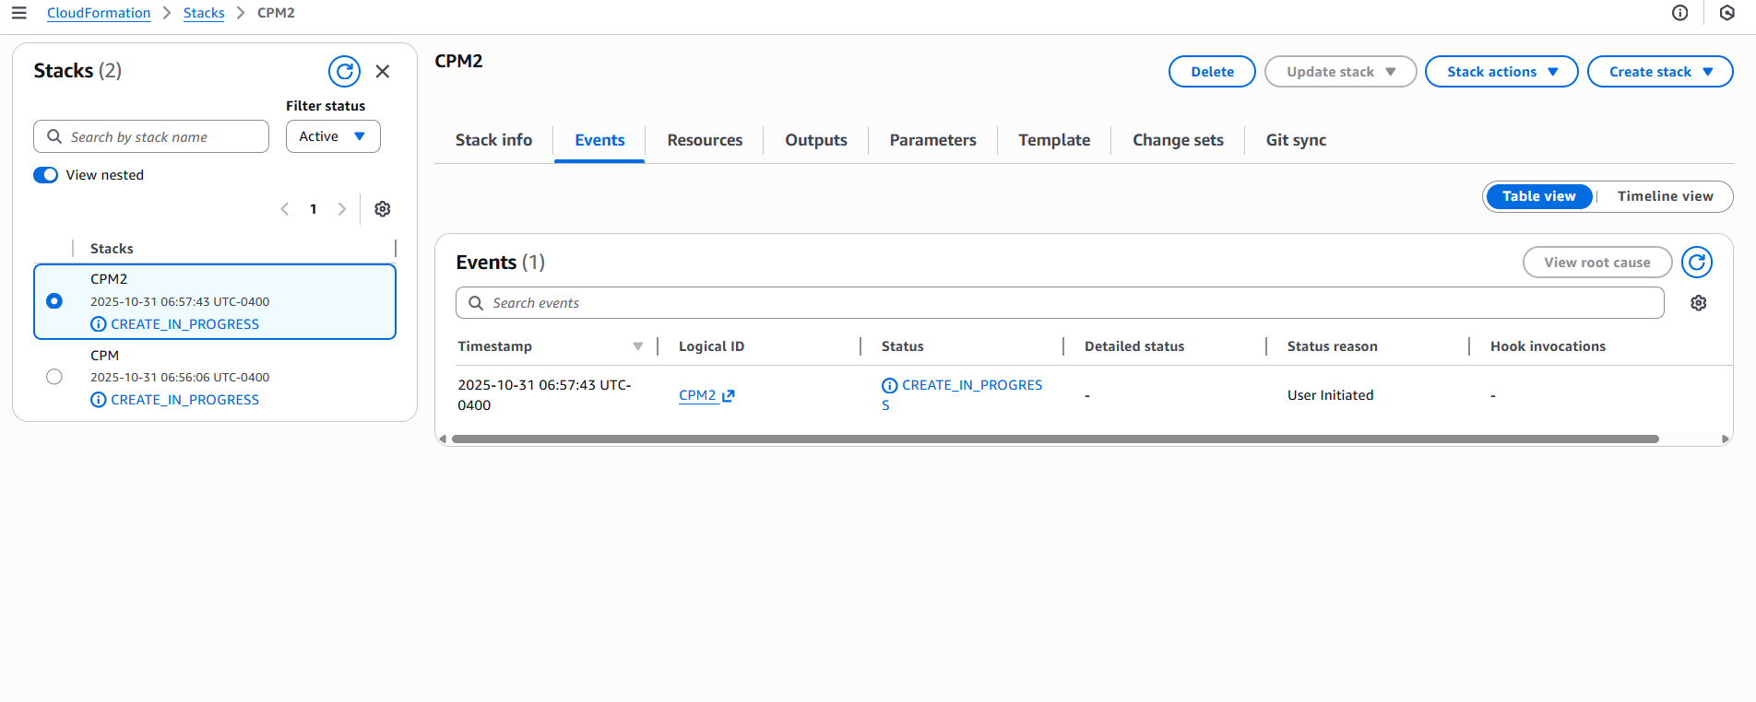Open the Template tab

click(1054, 140)
